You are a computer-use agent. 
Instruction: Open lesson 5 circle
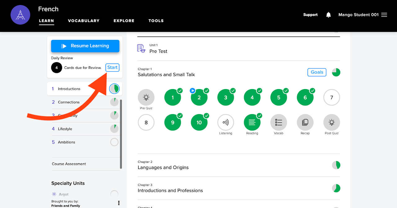[279, 97]
